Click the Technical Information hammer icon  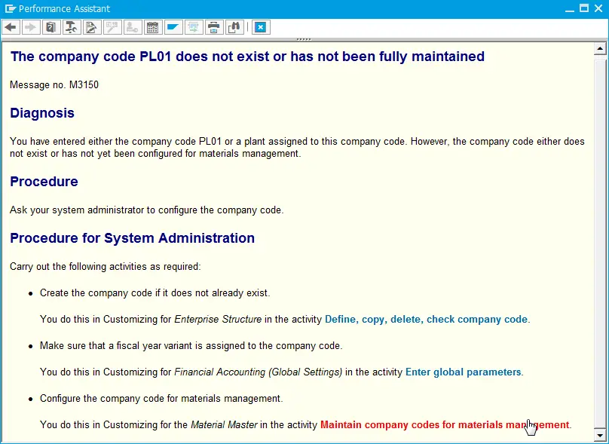tap(71, 28)
